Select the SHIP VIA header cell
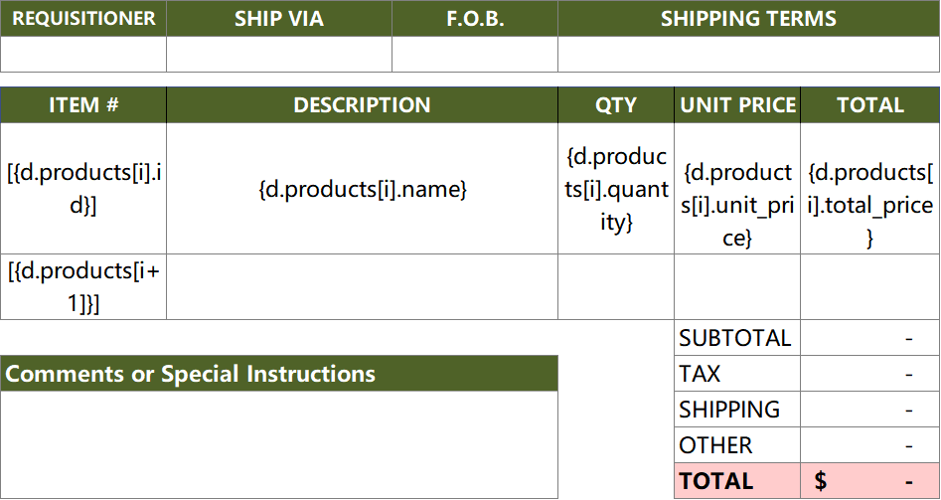The image size is (941, 500). [x=279, y=19]
